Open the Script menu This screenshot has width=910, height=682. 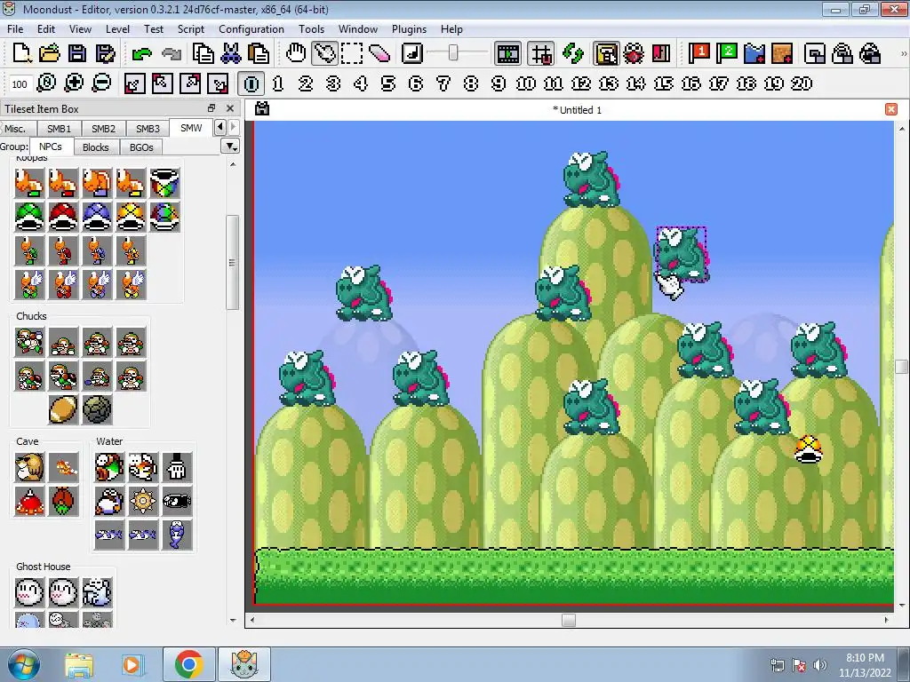click(x=190, y=29)
